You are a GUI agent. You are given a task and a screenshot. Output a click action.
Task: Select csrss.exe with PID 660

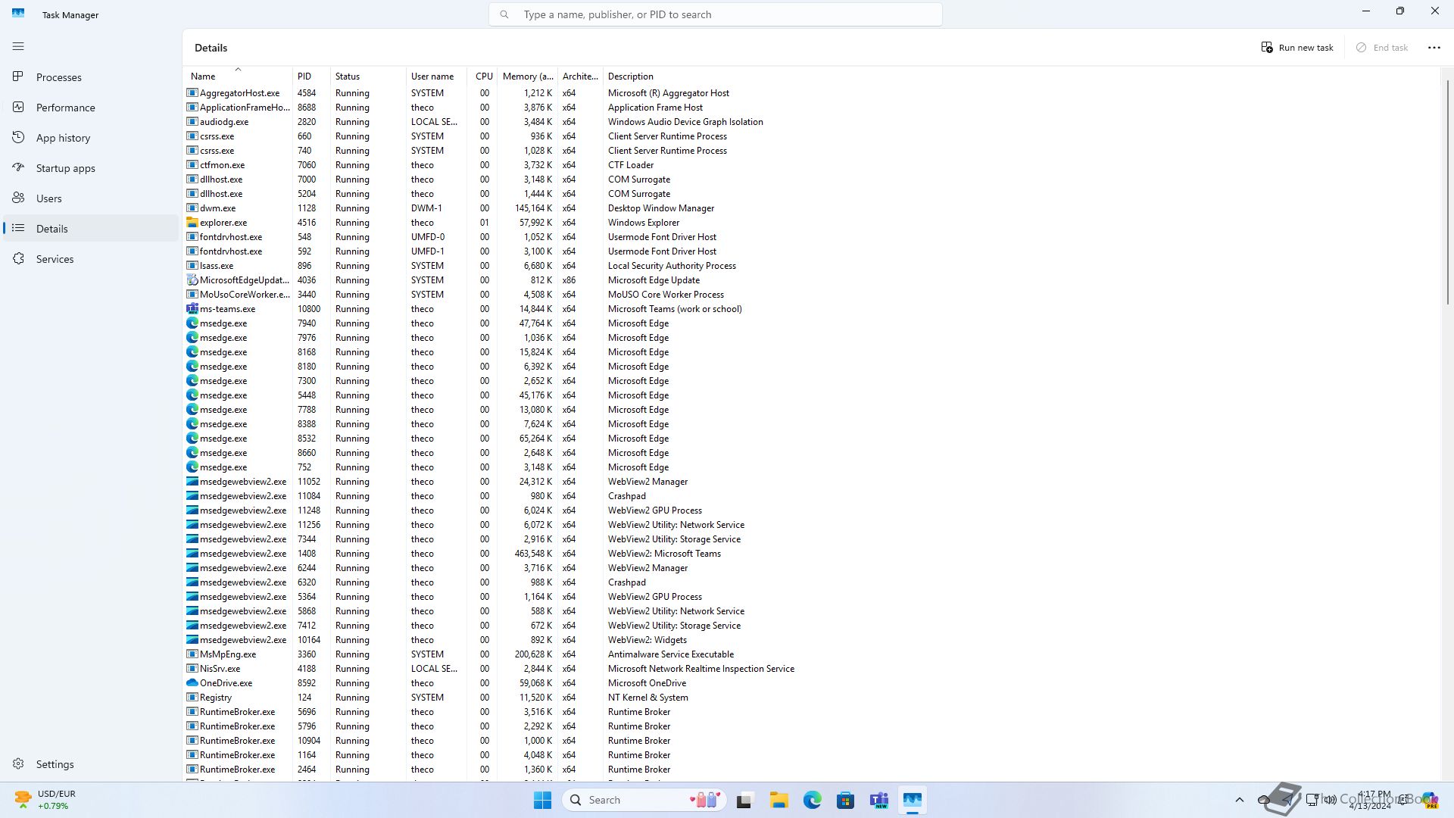coord(810,136)
